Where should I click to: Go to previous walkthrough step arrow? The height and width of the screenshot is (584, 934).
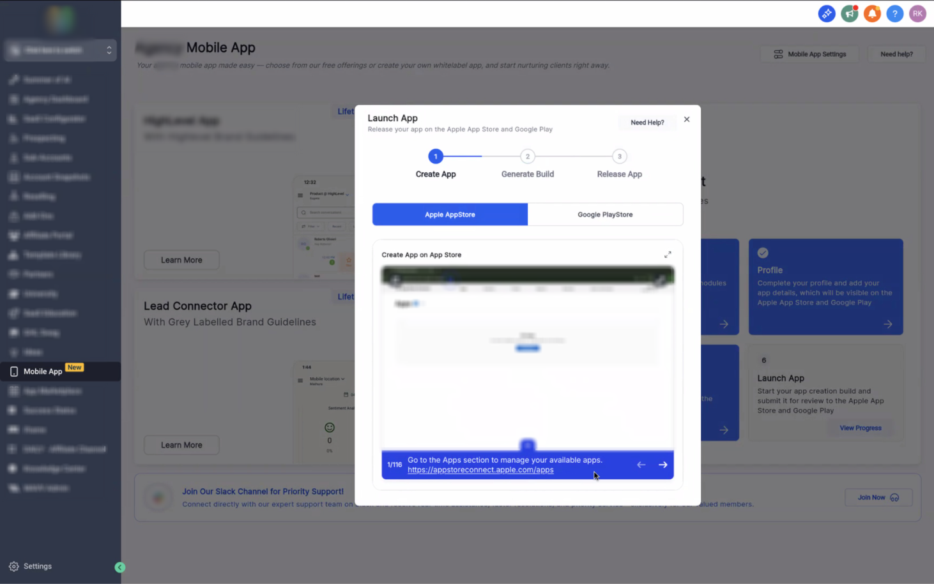(x=641, y=465)
